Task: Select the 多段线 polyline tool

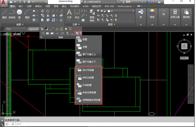Action: (x=12, y=14)
